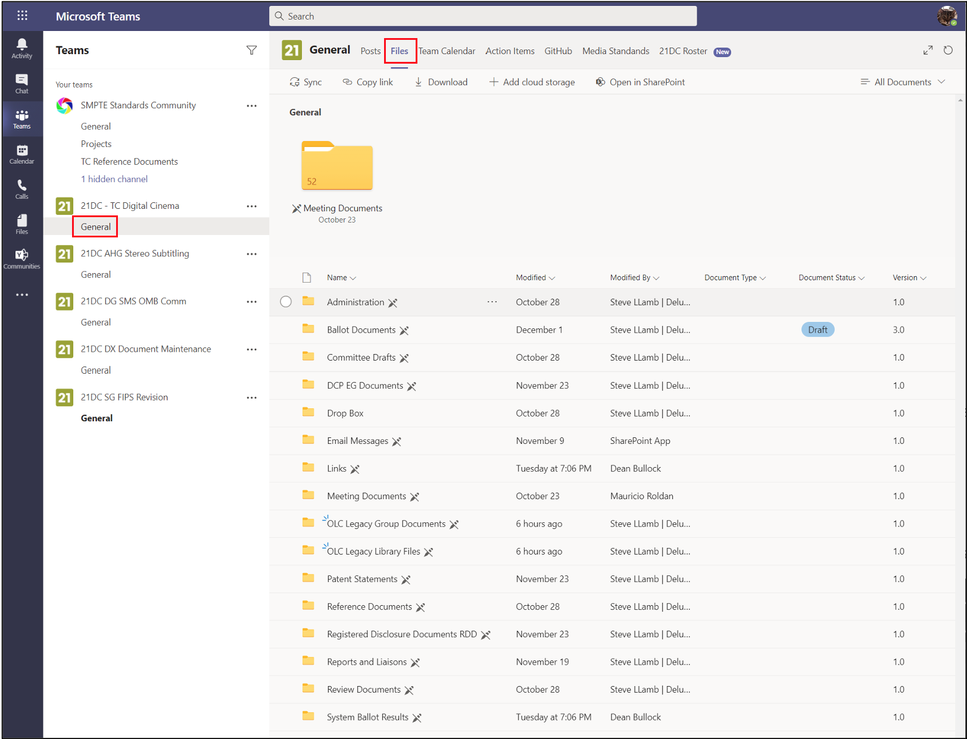Open Communities app in sidebar
This screenshot has height=739, width=967.
(x=22, y=259)
